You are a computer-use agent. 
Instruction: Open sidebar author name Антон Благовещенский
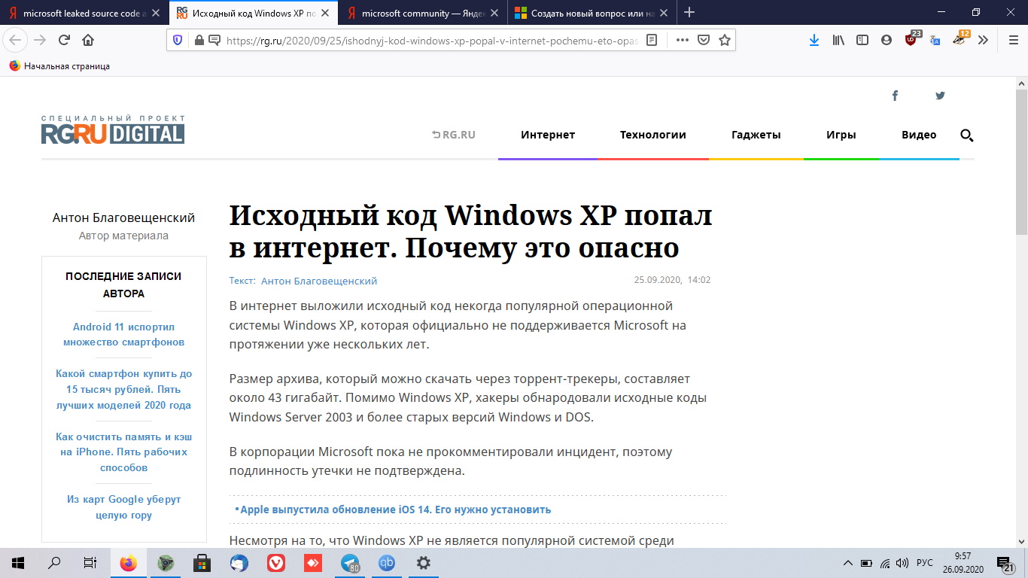point(123,218)
